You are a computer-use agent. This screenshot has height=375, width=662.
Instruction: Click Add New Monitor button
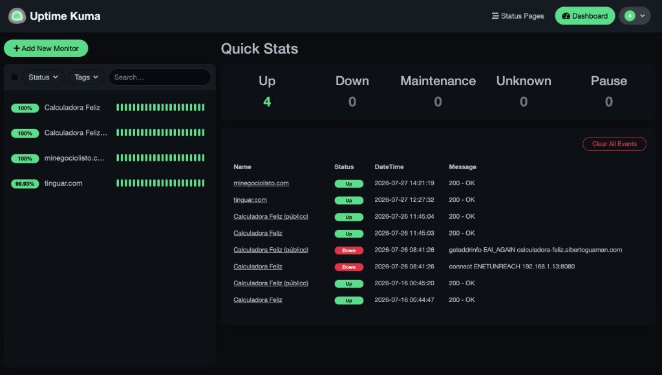pyautogui.click(x=46, y=48)
